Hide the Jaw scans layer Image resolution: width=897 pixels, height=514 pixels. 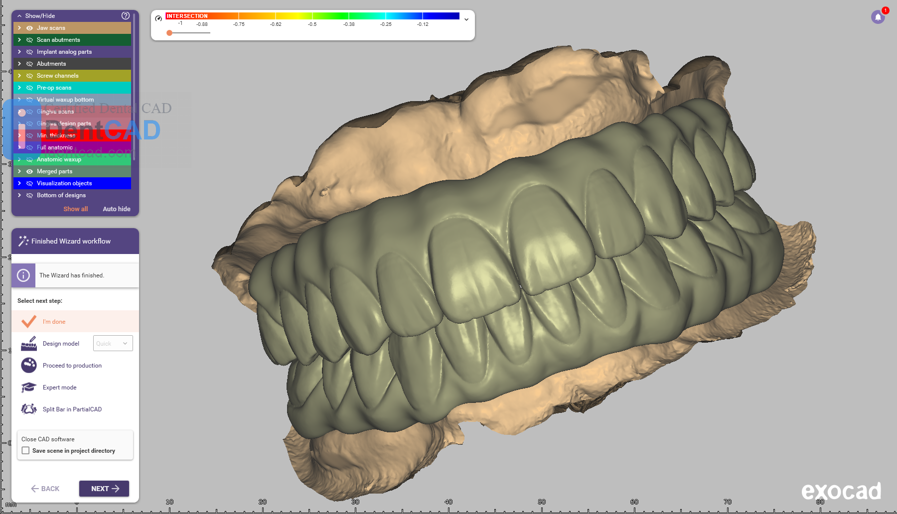30,28
